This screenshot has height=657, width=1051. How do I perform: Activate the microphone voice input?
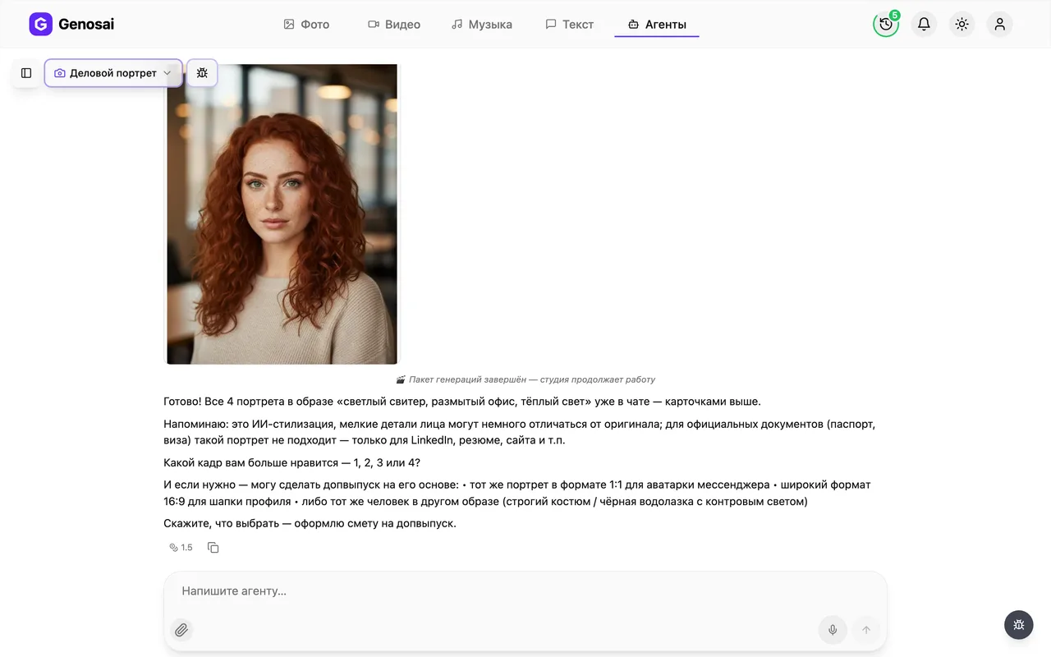click(x=833, y=630)
